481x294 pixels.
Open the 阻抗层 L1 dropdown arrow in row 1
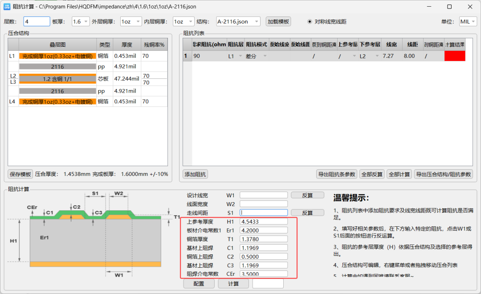click(x=240, y=56)
